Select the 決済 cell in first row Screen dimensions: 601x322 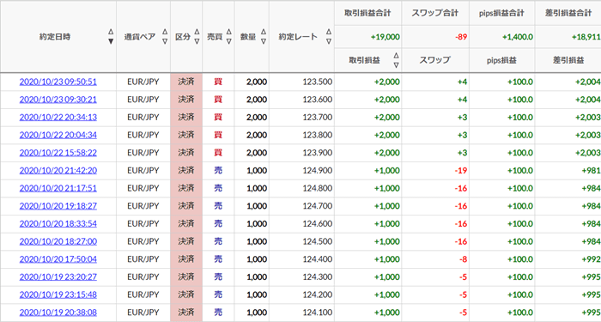coord(186,82)
